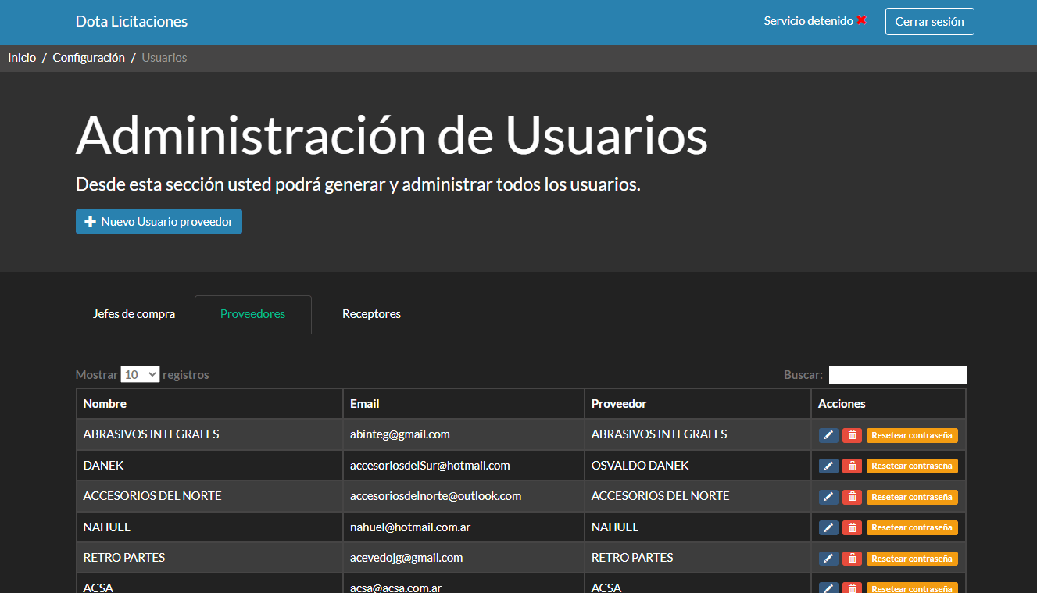Delete the RETRO PARTES user via trash icon

(852, 559)
